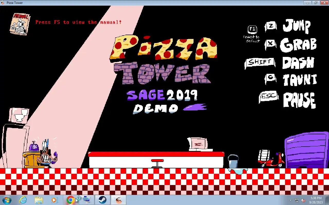The width and height of the screenshot is (329, 205).
Task: Open the Windows Start menu
Action: point(7,200)
